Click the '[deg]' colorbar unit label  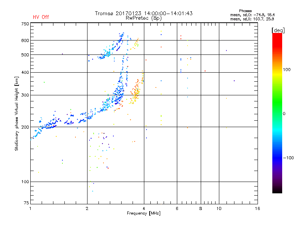pos(278,30)
